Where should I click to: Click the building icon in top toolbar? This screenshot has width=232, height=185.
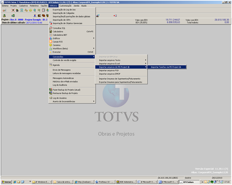[17, 10]
